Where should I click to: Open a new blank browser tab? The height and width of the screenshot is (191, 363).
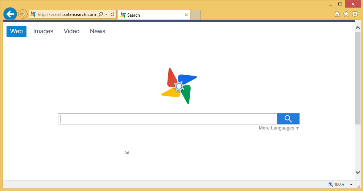coord(195,15)
